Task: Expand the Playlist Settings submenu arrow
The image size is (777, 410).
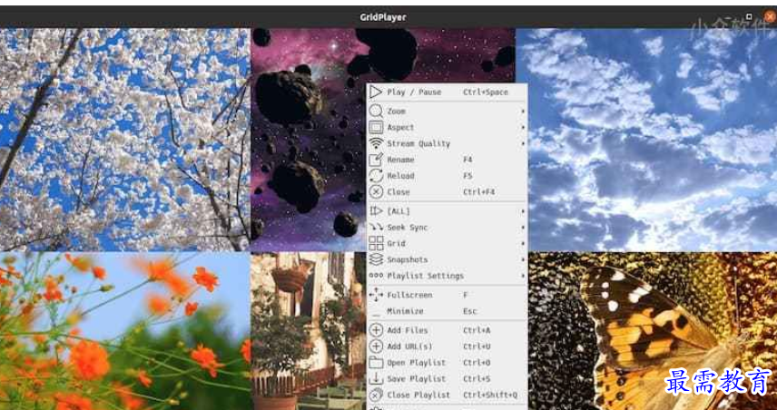Action: (x=523, y=276)
